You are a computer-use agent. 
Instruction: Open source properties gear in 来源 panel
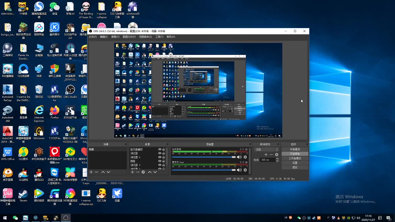(x=143, y=172)
